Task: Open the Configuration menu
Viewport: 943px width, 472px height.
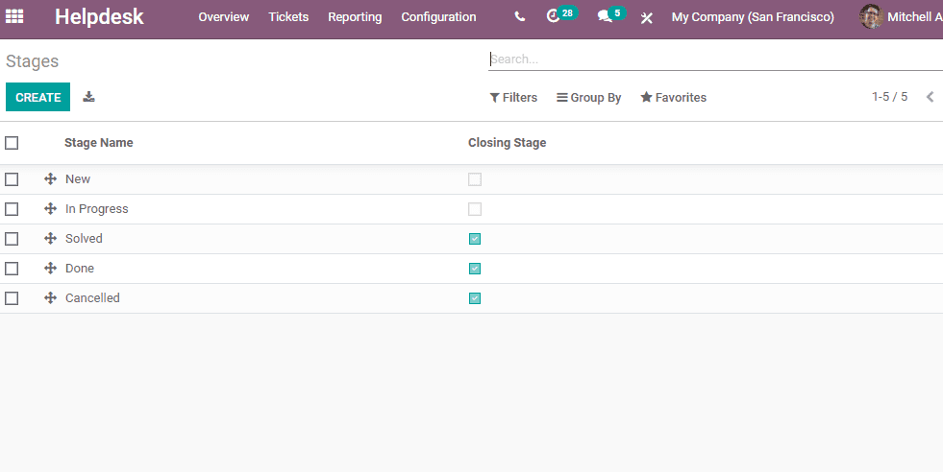Action: point(438,17)
